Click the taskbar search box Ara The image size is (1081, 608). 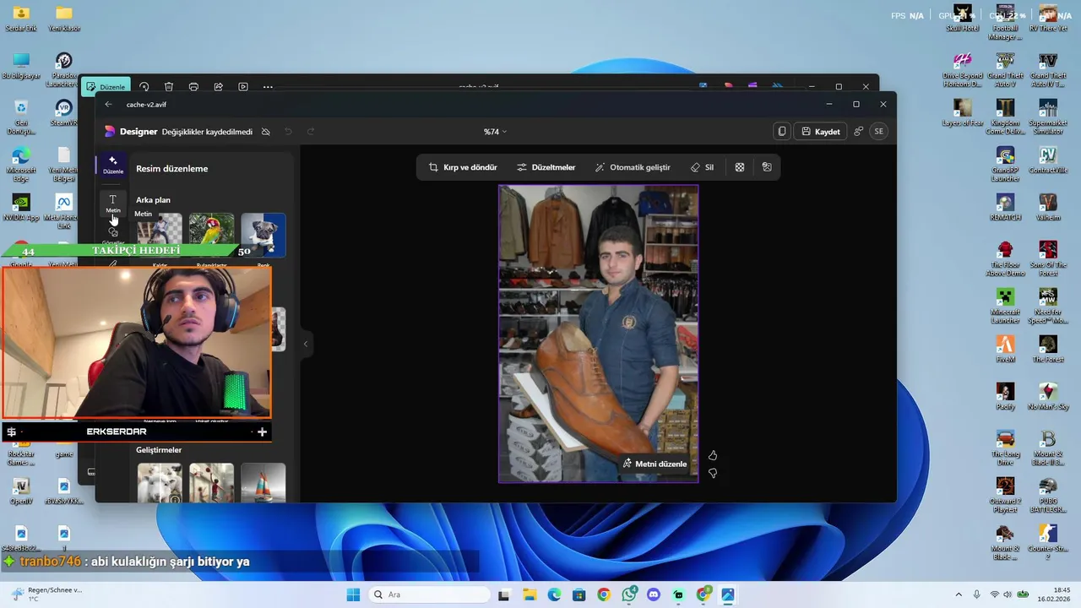coord(430,594)
